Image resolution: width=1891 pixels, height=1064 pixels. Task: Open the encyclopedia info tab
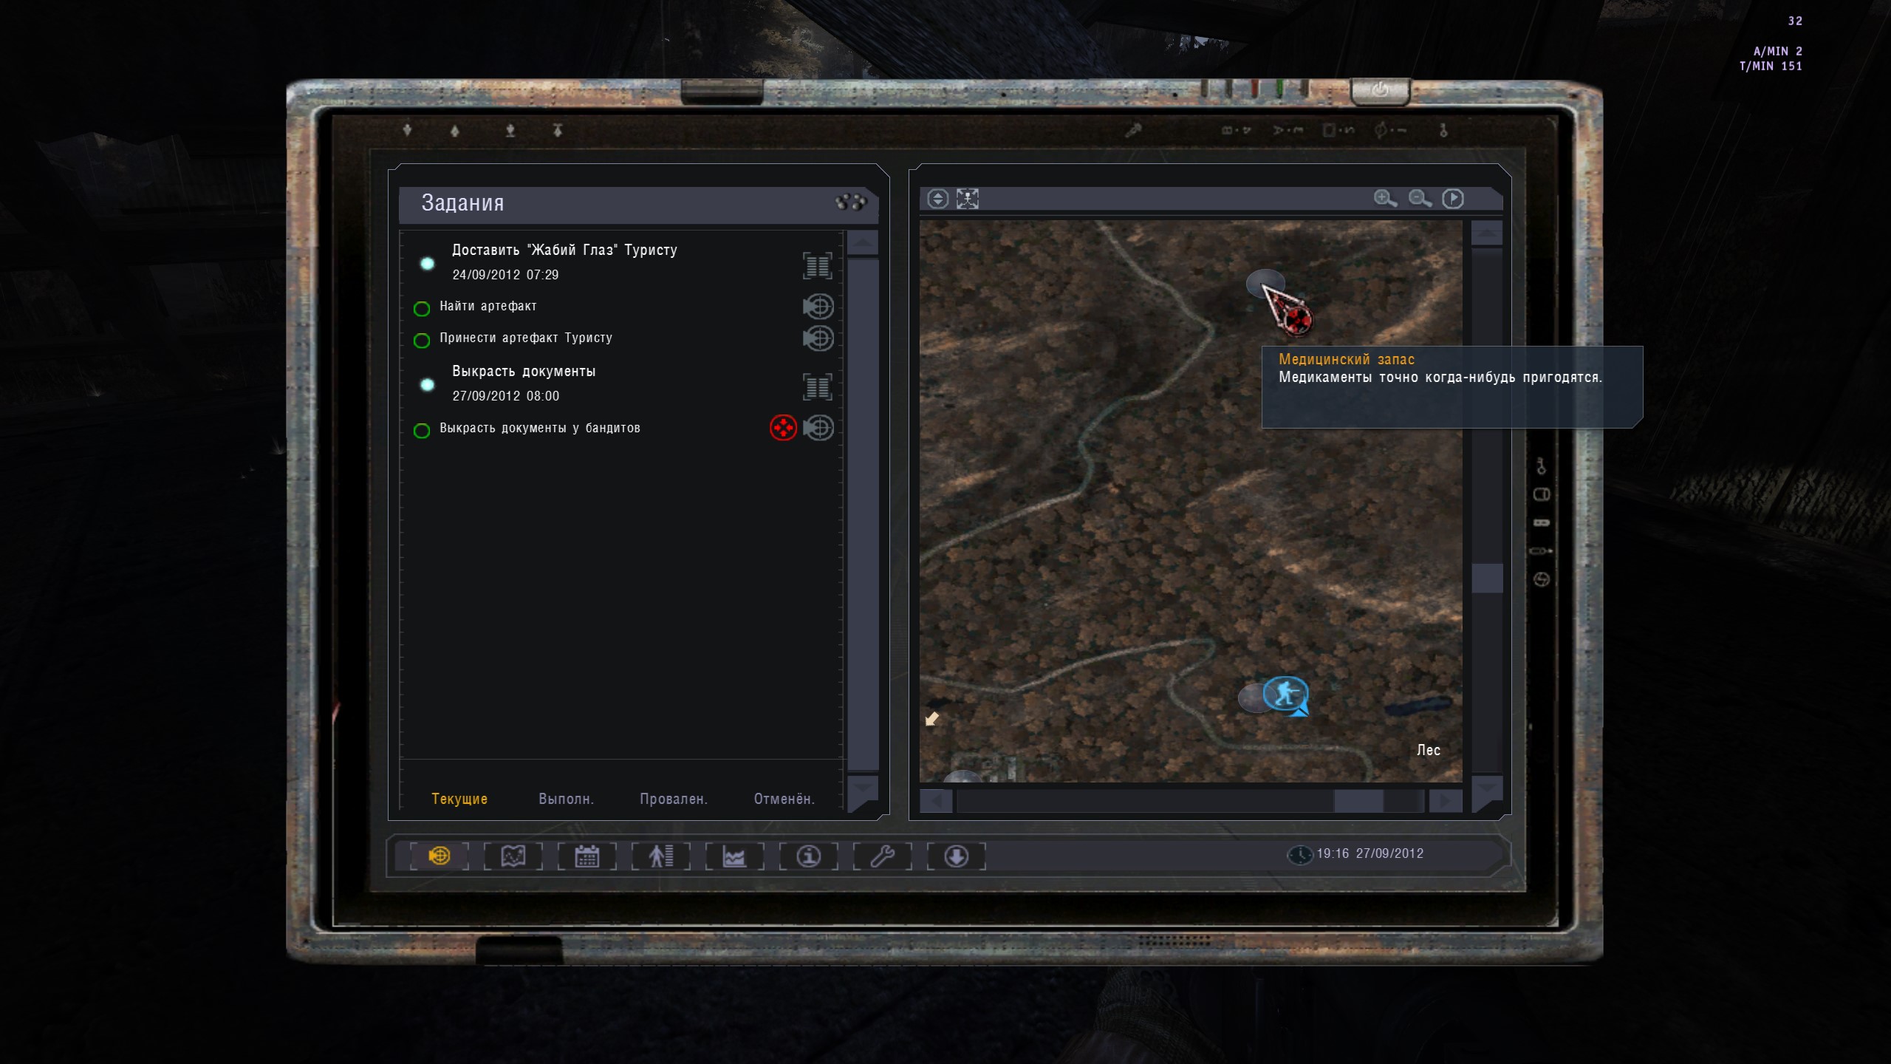[808, 856]
